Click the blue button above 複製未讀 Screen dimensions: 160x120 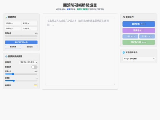[21, 42]
